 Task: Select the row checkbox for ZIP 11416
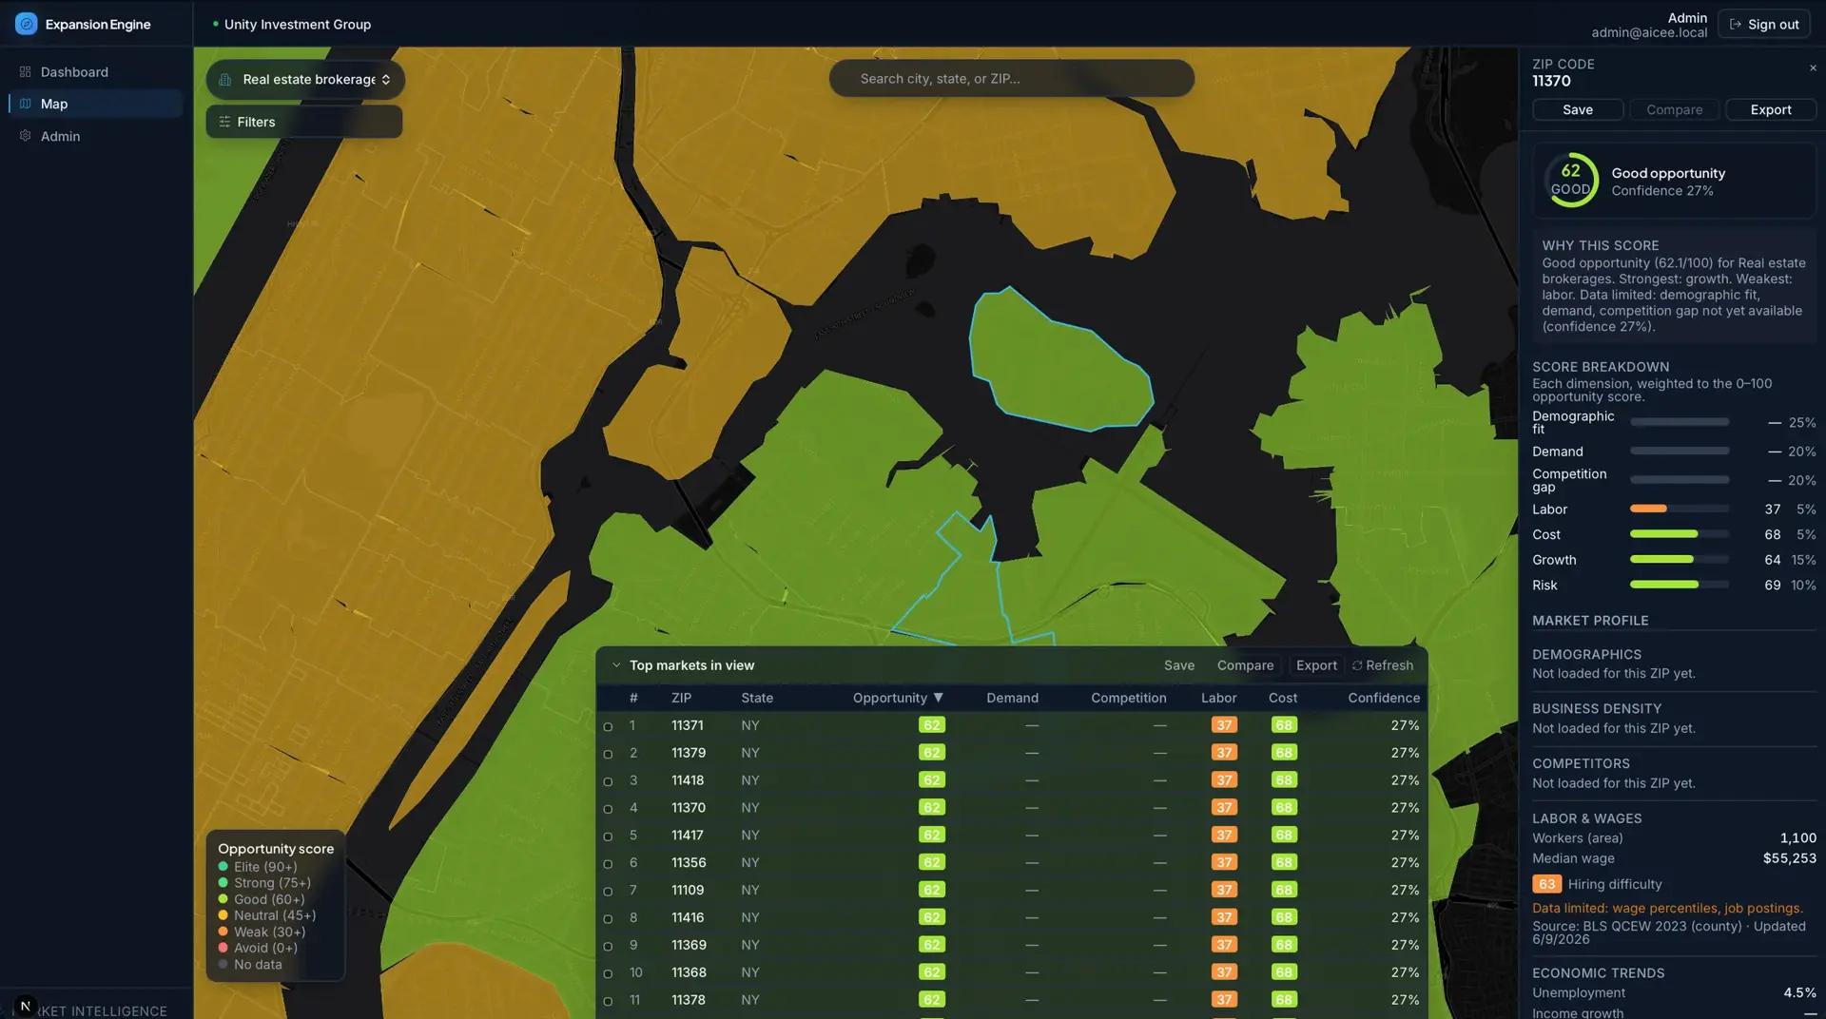(608, 919)
